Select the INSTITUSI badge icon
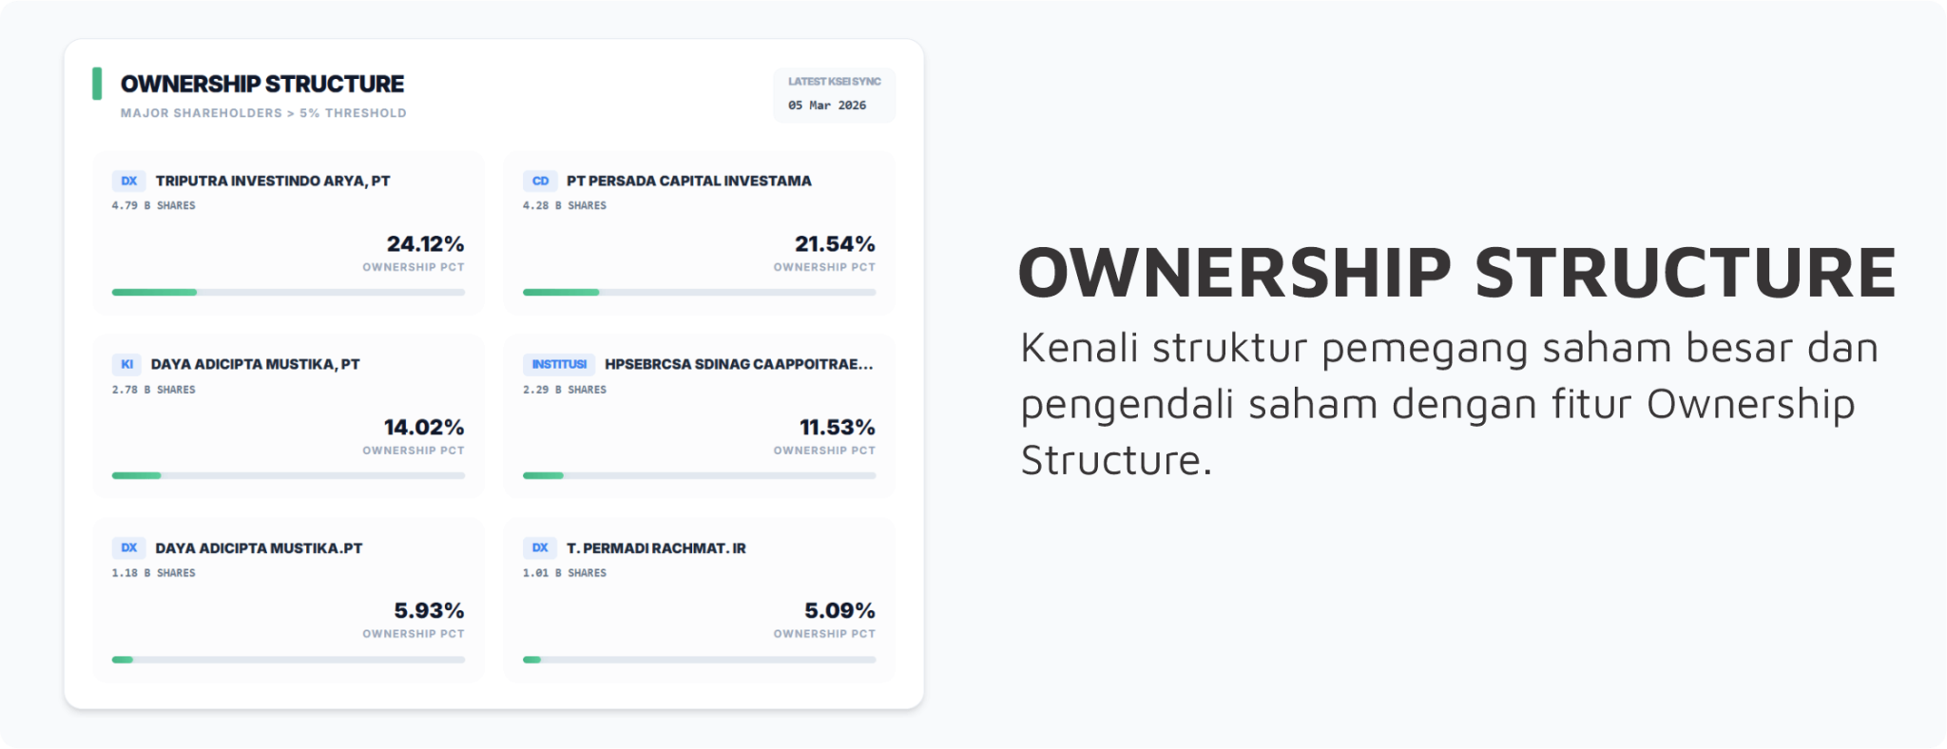The height and width of the screenshot is (749, 1947). point(558,364)
